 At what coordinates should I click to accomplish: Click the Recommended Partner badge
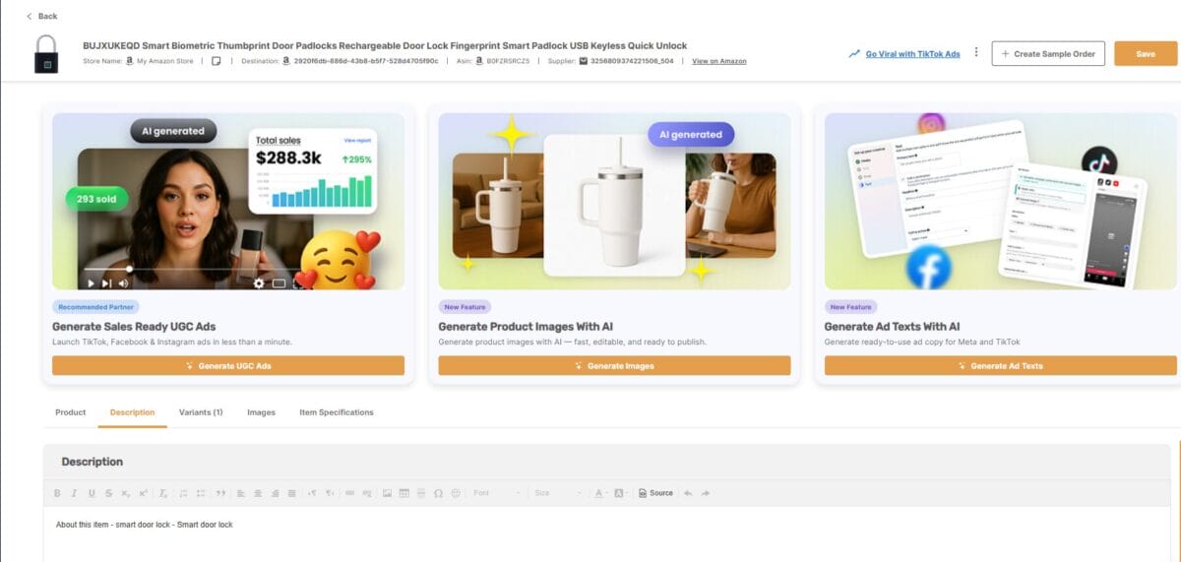click(95, 307)
